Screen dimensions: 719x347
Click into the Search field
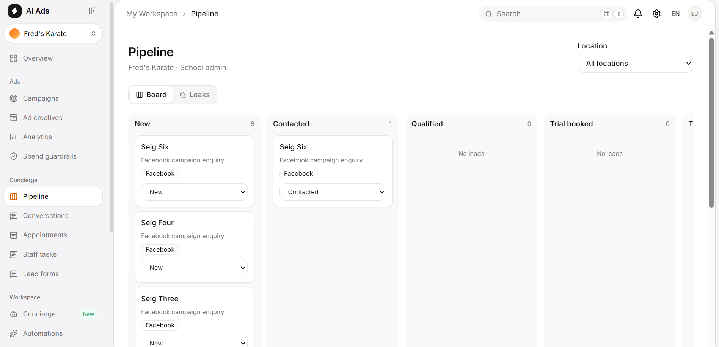pyautogui.click(x=553, y=14)
